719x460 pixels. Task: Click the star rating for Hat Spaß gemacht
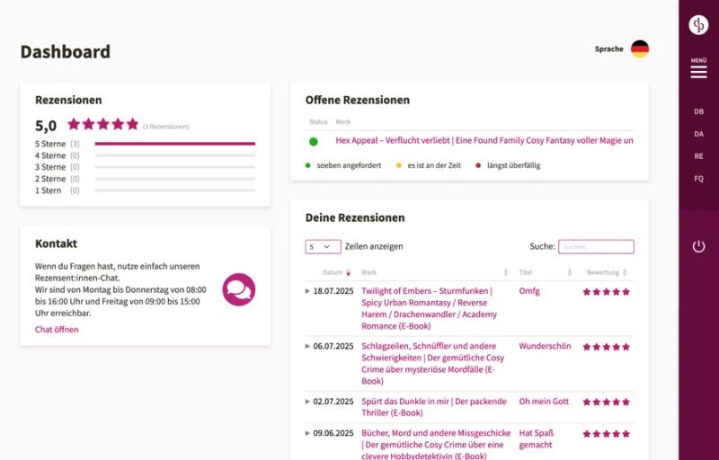tap(606, 434)
